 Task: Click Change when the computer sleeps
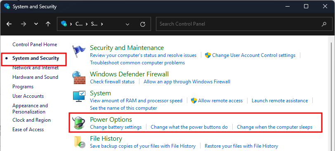(x=274, y=127)
